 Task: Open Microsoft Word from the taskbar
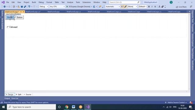[x=73, y=107]
